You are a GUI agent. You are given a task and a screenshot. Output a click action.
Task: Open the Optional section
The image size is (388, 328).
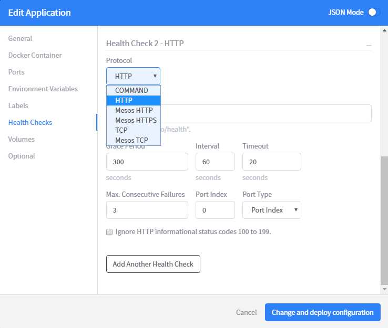[x=22, y=156]
